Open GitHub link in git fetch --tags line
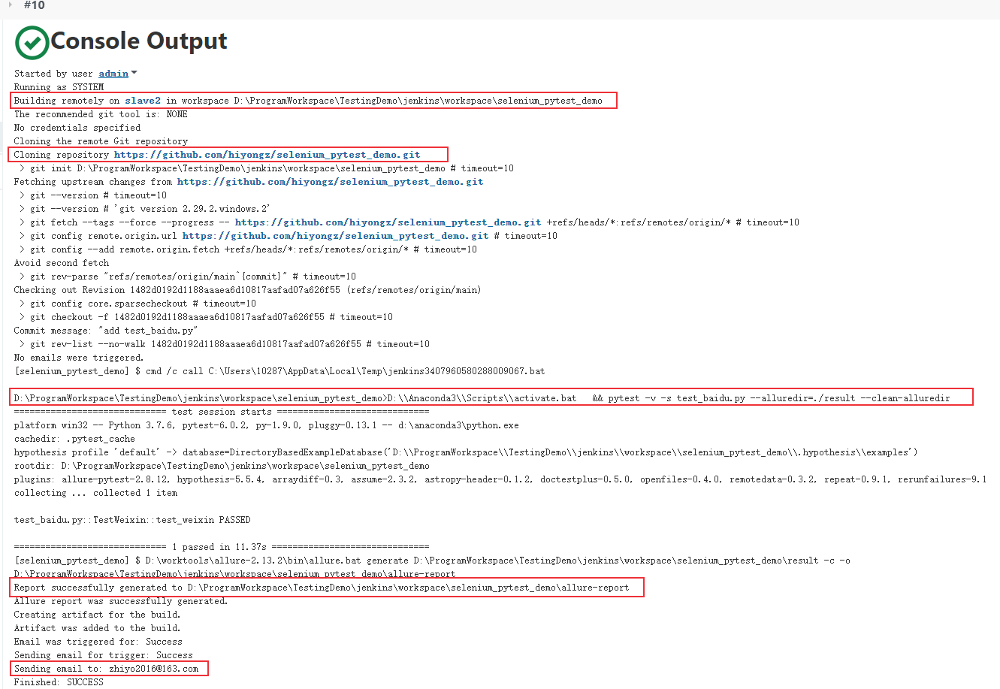The image size is (1000, 689). pyautogui.click(x=388, y=222)
